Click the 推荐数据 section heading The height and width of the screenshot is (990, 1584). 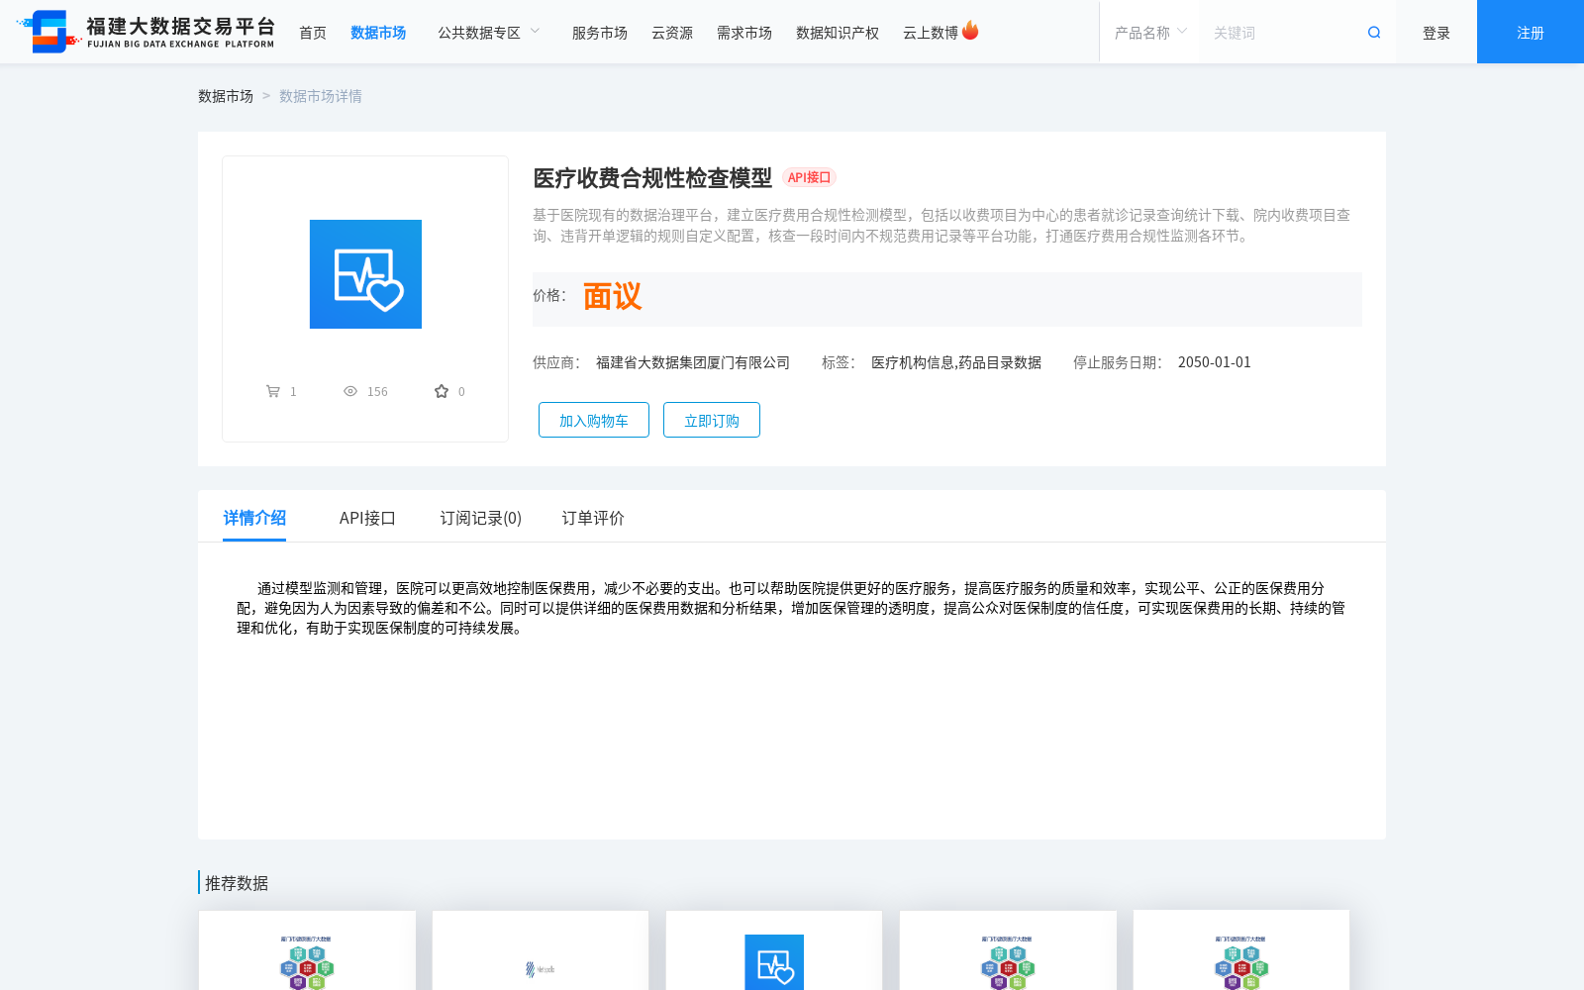(237, 883)
